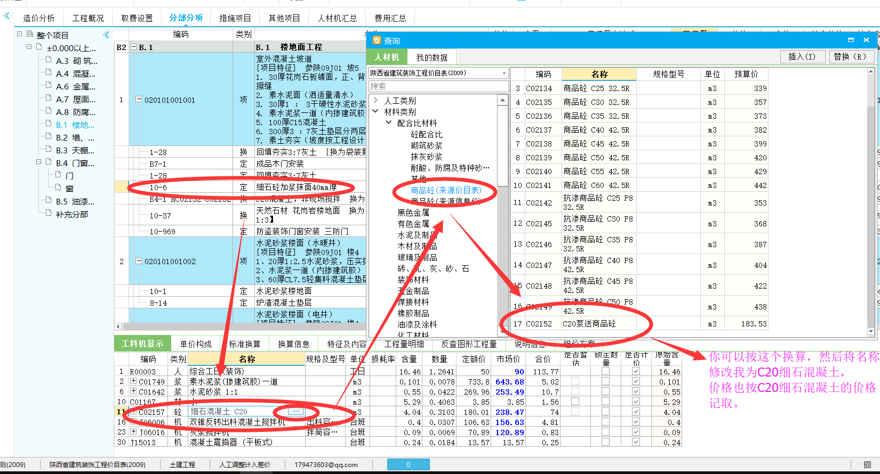Viewport: 880px width, 474px height.
Task: Switch to the 造价分析 tab
Action: [x=39, y=18]
